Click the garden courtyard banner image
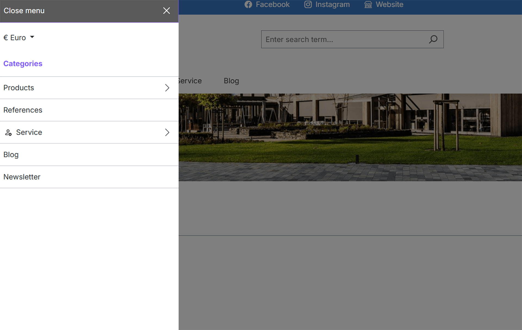 click(350, 137)
